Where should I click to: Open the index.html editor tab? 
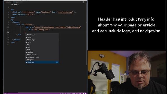point(9,2)
